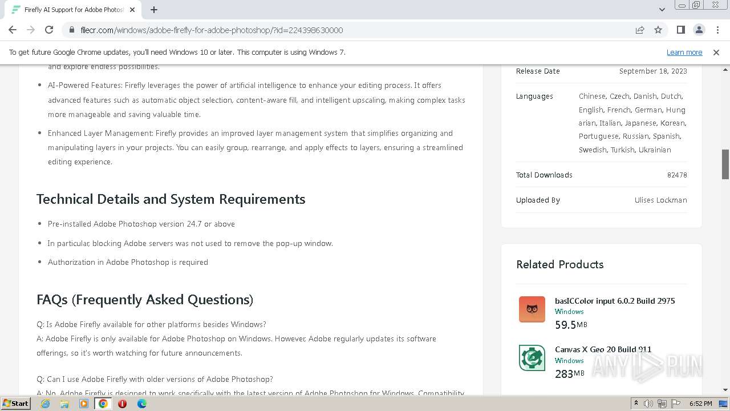Click the forward navigation arrow
Viewport: 730px width, 411px height.
tap(31, 30)
